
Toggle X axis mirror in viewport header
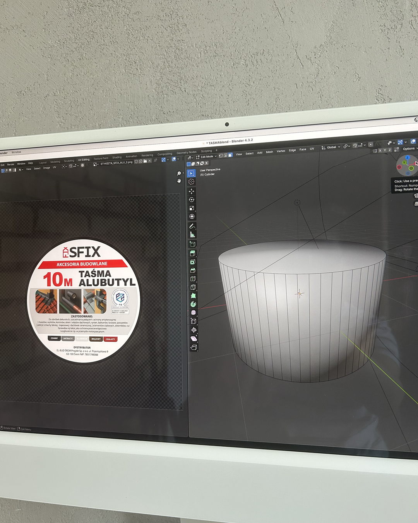click(380, 150)
